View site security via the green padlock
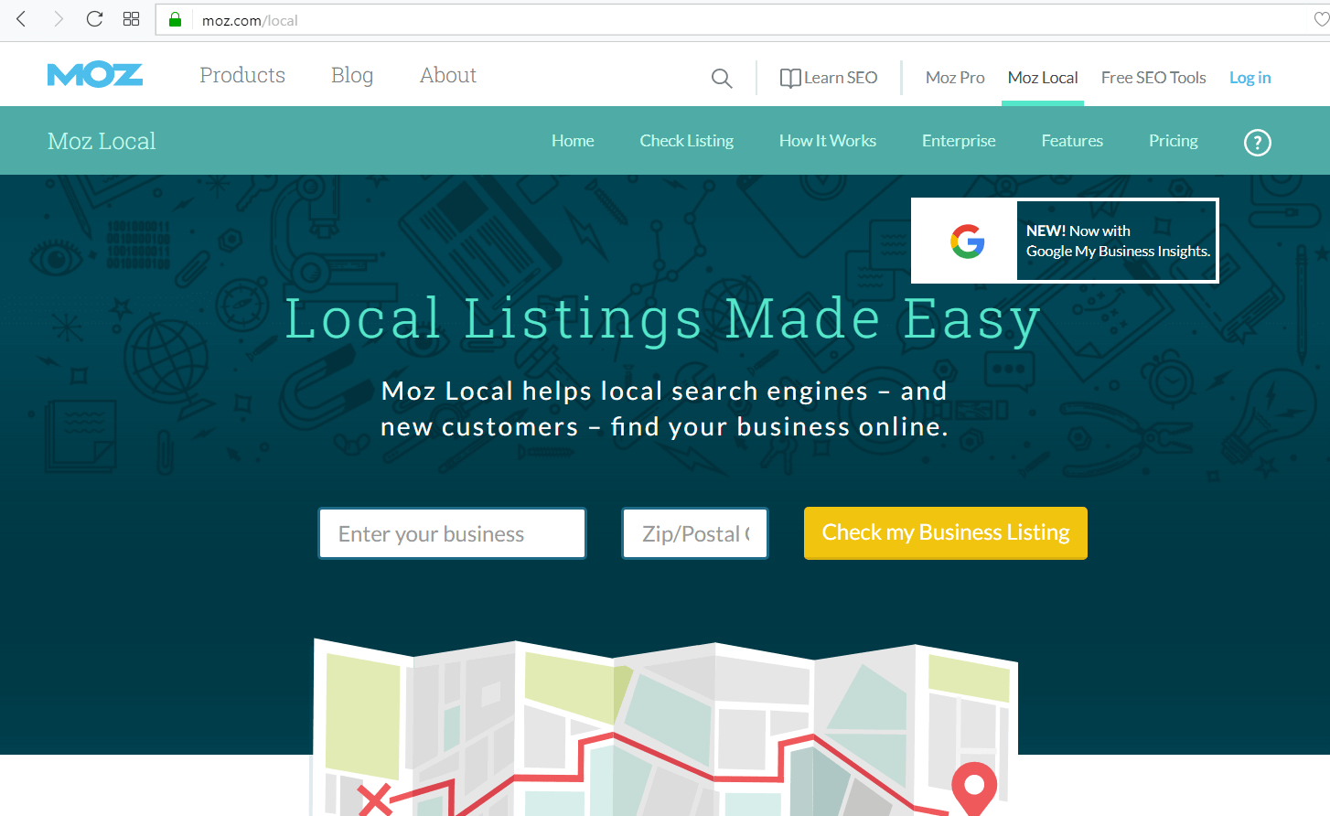The height and width of the screenshot is (816, 1330). click(175, 19)
